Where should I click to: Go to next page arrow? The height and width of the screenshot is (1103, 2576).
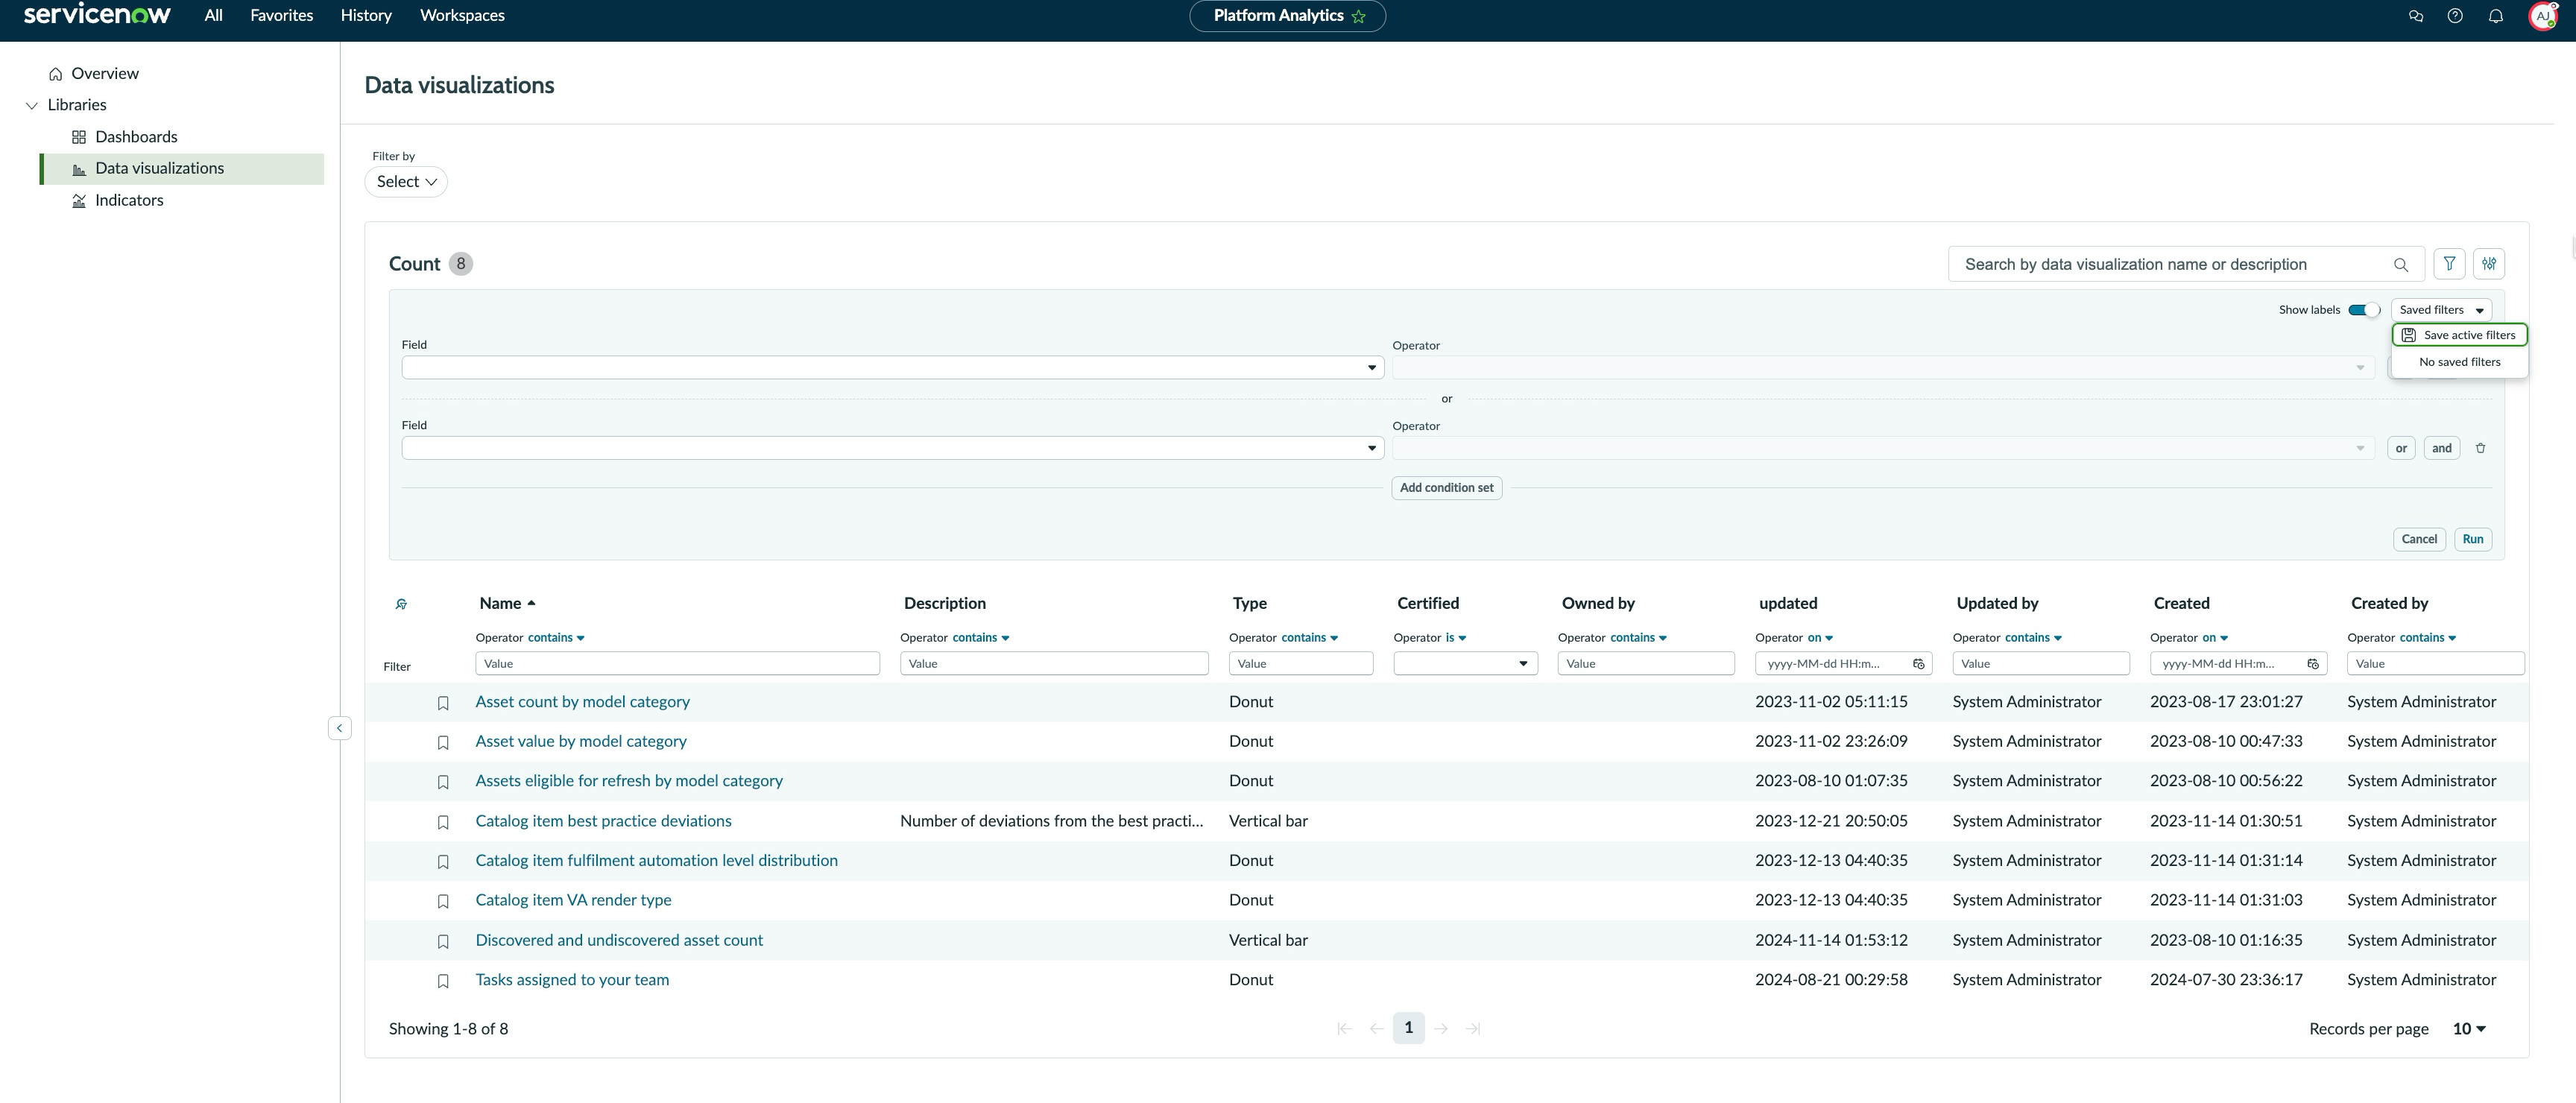coord(1441,1028)
